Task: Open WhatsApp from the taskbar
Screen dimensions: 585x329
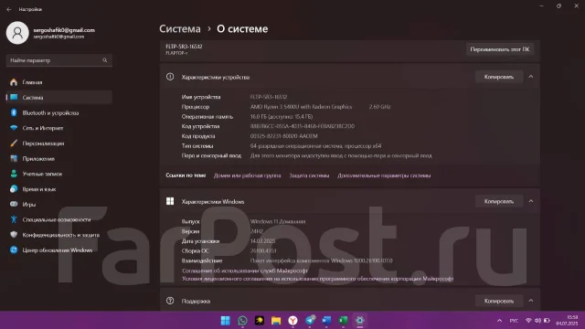Action: click(x=242, y=321)
